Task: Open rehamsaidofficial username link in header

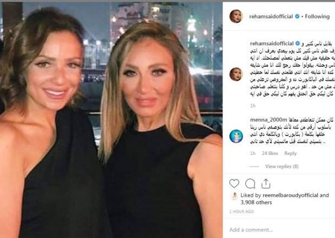Action: pos(271,16)
